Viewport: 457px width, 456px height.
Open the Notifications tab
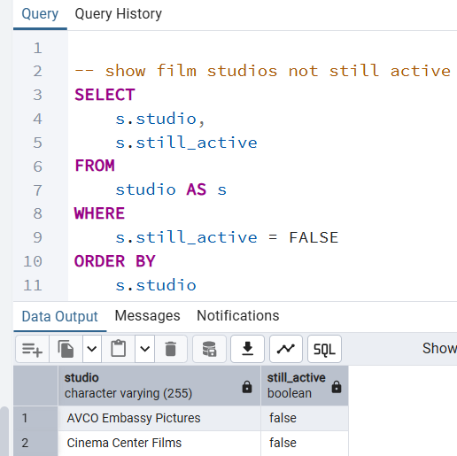point(238,315)
